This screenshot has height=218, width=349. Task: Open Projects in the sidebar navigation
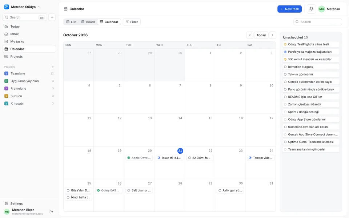pyautogui.click(x=29, y=57)
